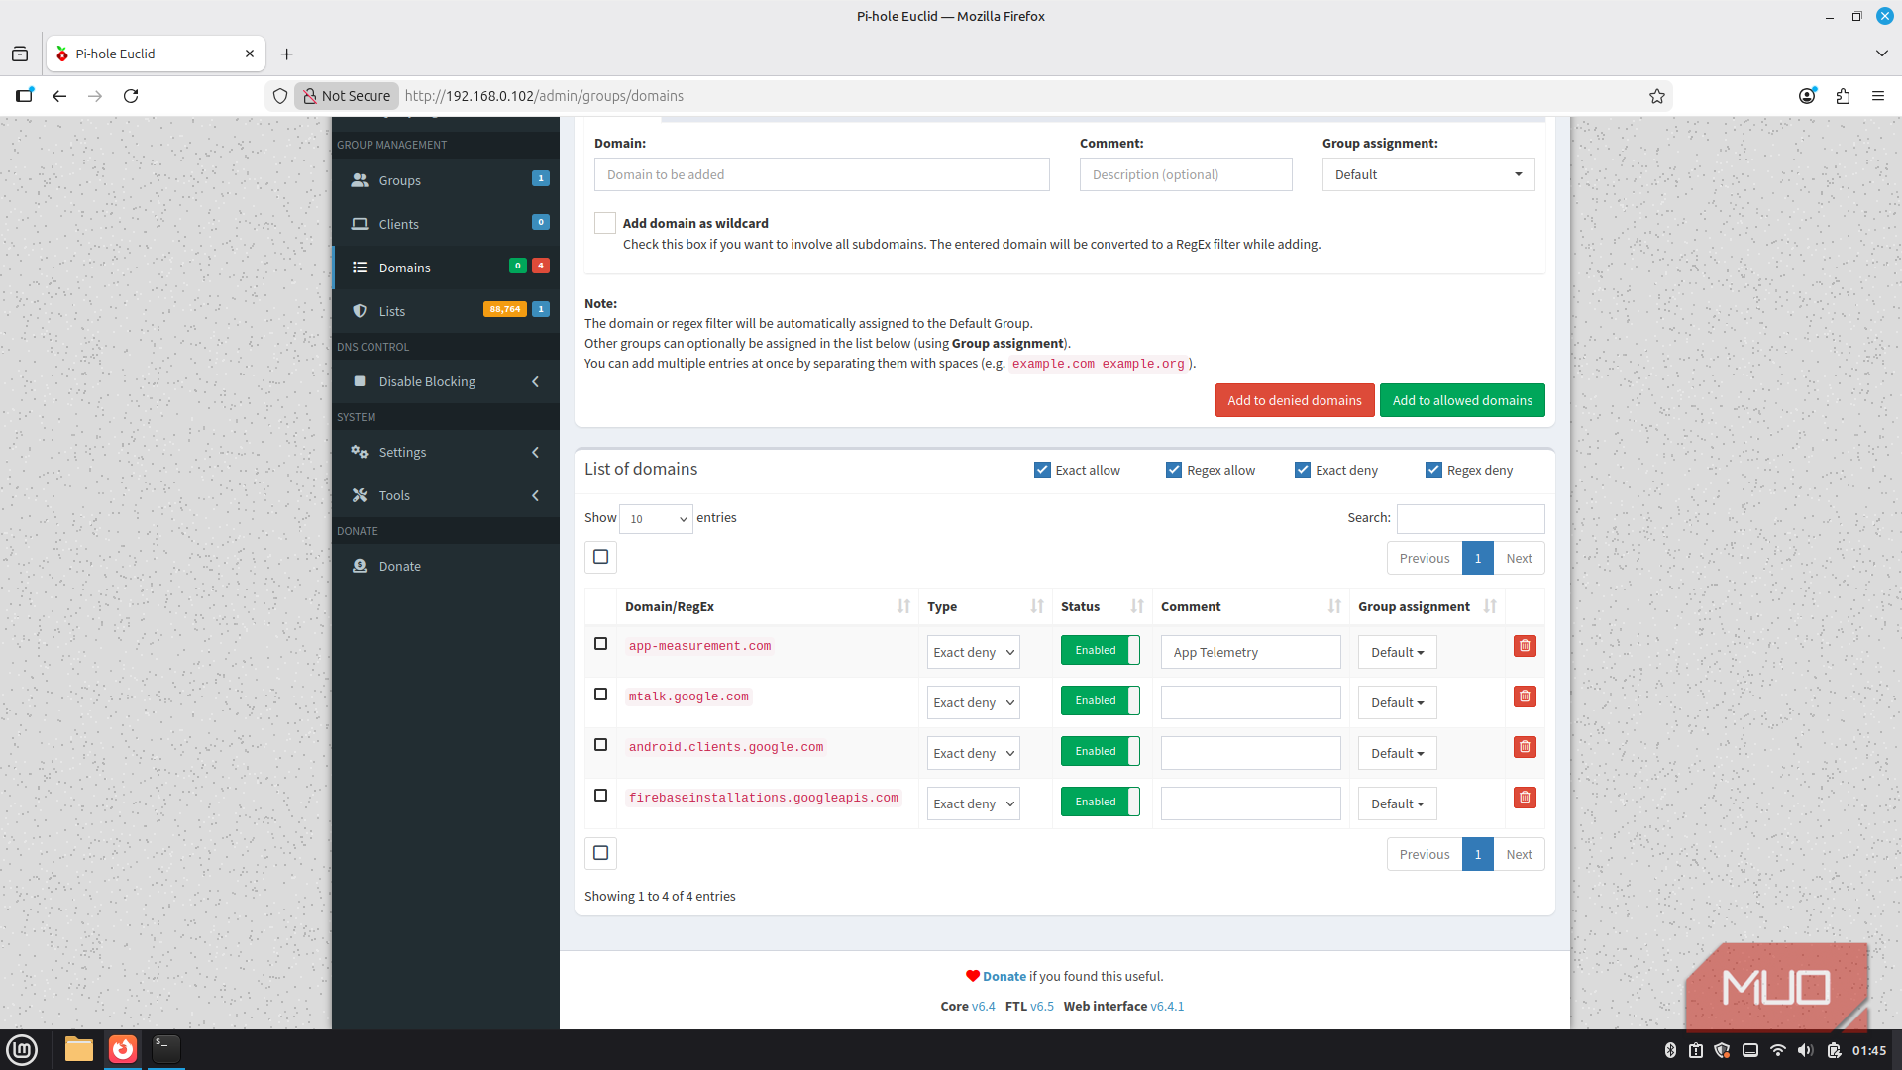Uncheck the Exact allow filter
Viewport: 1902px width, 1070px height.
1042,470
